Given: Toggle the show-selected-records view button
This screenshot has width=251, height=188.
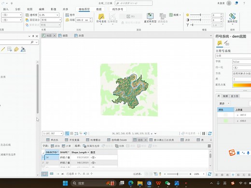Looking at the screenshot, I should tap(52, 174).
